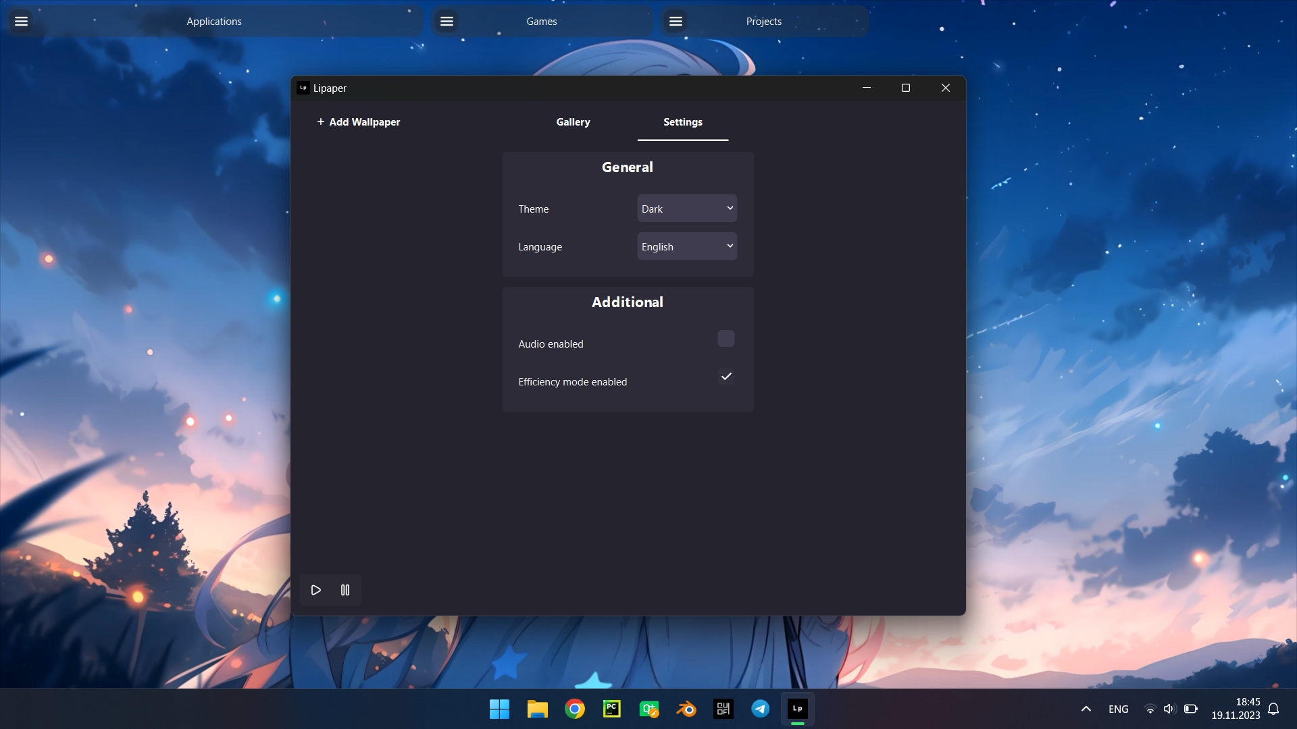
Task: Click the Lipaper taskbar icon
Action: pos(797,709)
